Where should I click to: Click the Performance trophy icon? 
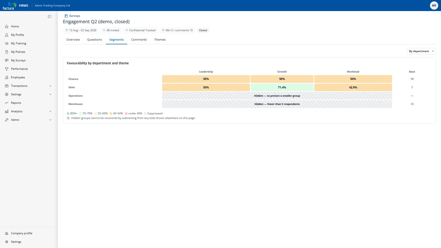tap(7, 69)
